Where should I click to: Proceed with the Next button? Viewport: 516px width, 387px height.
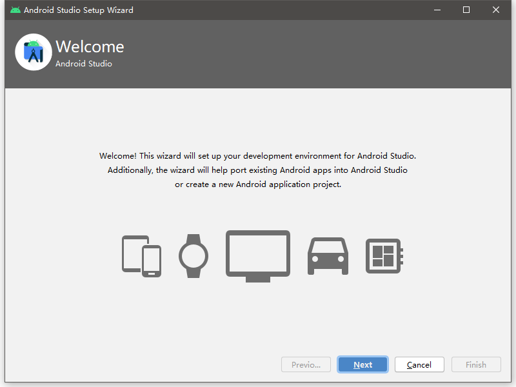pyautogui.click(x=362, y=364)
